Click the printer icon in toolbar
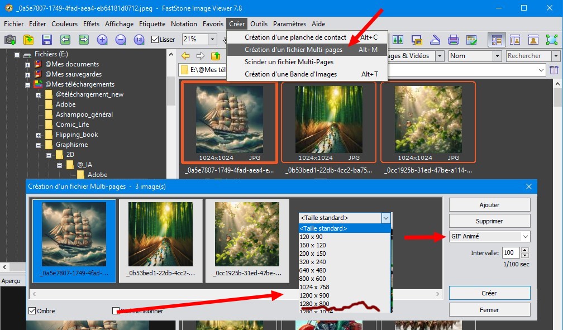Screen dimensions: 563x330 click(453, 40)
